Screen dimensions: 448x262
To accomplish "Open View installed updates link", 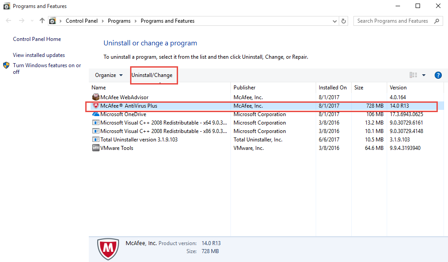I will click(x=39, y=55).
